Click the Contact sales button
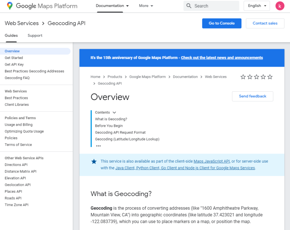This screenshot has width=290, height=230. (265, 23)
